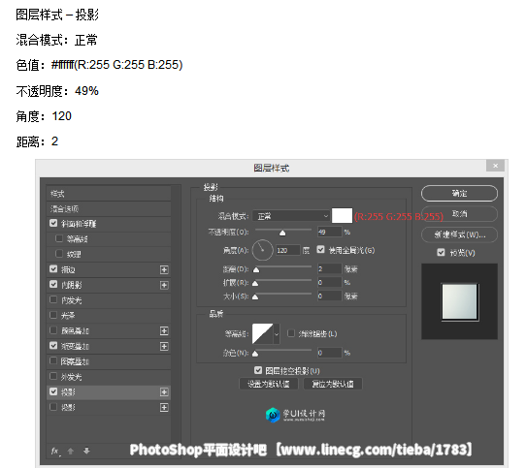Select the highlighted 投影 row label
The height and width of the screenshot is (468, 526).
tap(68, 392)
